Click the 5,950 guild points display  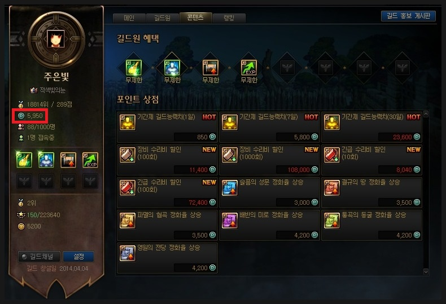click(x=30, y=116)
